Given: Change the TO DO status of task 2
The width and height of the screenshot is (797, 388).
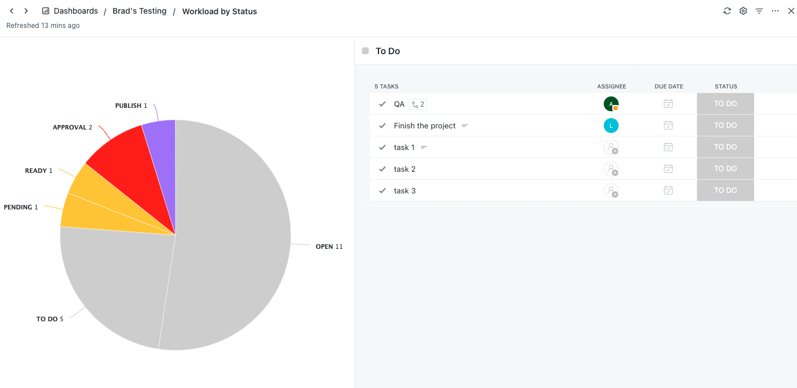Looking at the screenshot, I should tap(725, 168).
